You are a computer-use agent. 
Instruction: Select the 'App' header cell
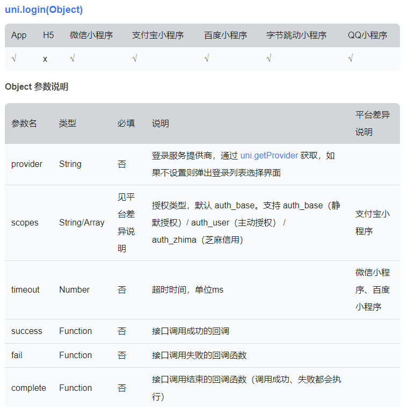tap(19, 35)
